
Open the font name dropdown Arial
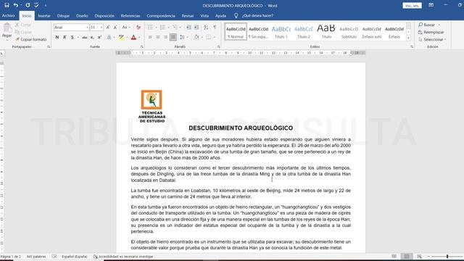click(87, 28)
